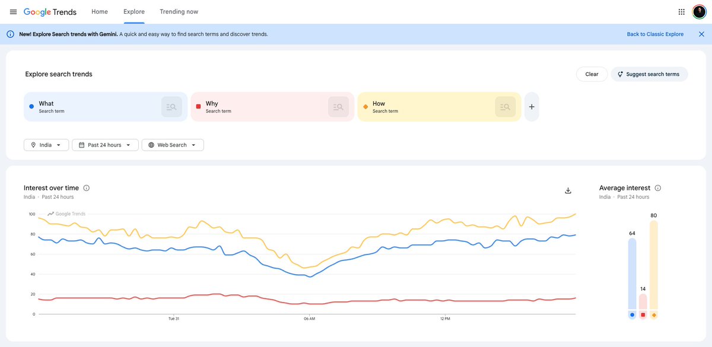This screenshot has height=347, width=712.
Task: Open explore icon on the How term
Action: [x=506, y=107]
